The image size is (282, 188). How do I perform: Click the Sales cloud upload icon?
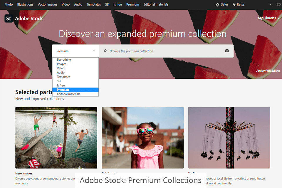(x=217, y=4)
